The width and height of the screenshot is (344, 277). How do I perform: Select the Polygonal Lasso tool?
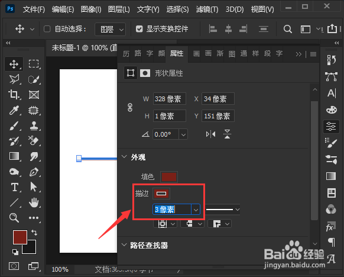(14, 79)
